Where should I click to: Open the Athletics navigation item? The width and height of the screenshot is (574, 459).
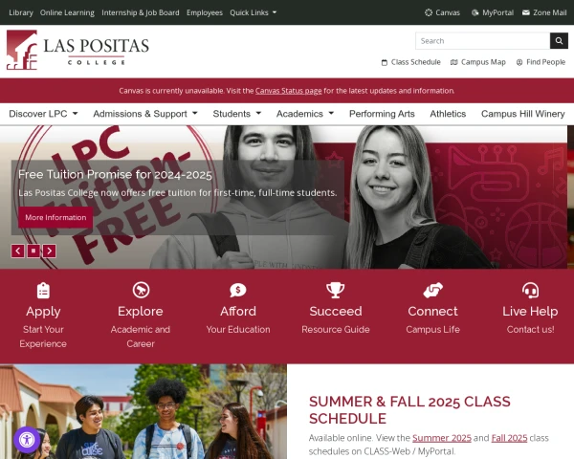pos(448,114)
